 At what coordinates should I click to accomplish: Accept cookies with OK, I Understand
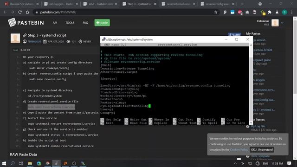coord(262,149)
